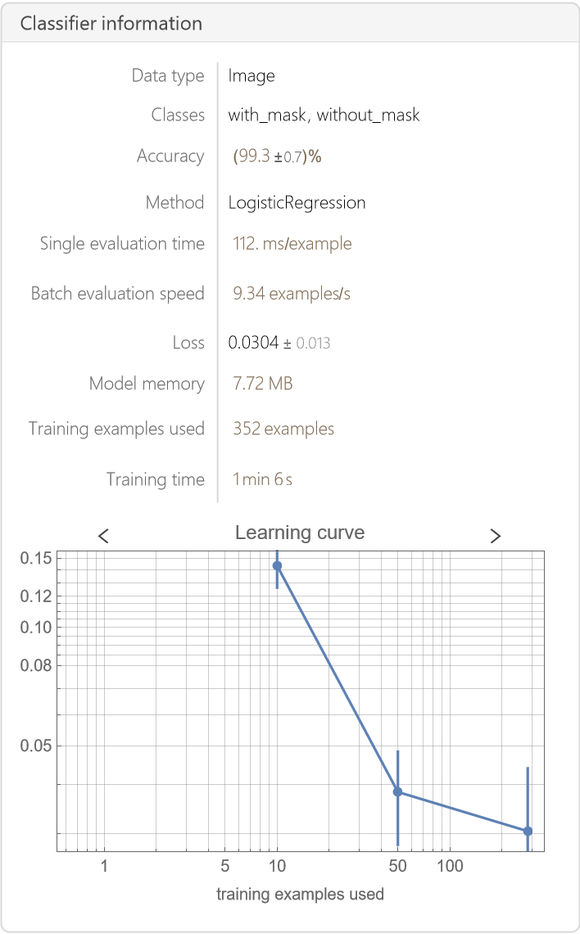The image size is (580, 934).
Task: Click the next plot right arrow
Action: coord(495,536)
